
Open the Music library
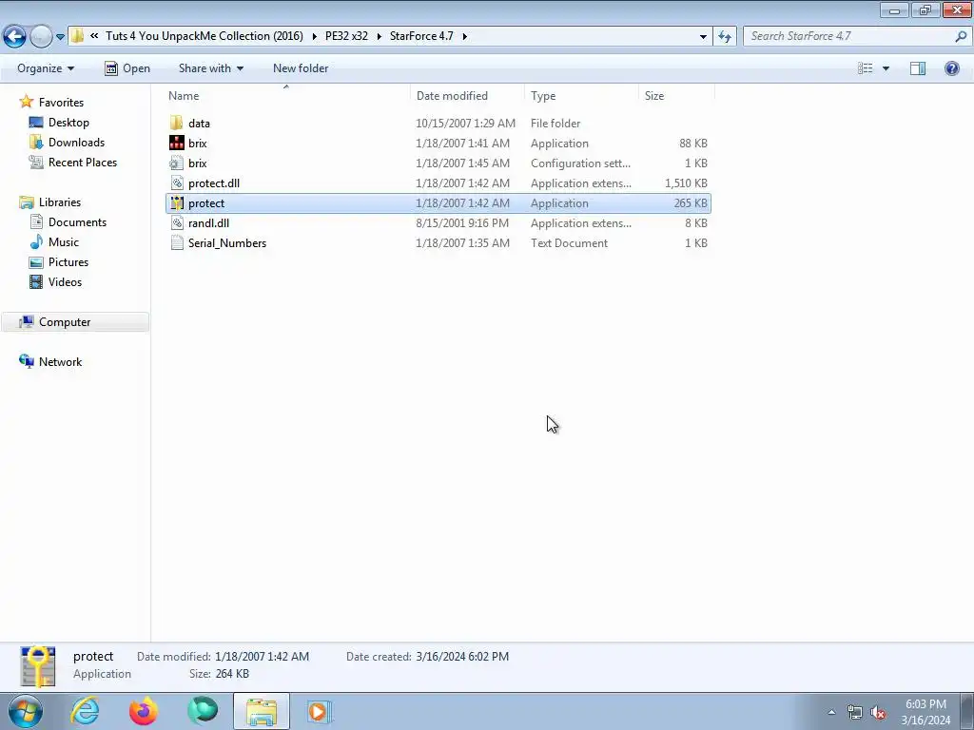pos(64,242)
